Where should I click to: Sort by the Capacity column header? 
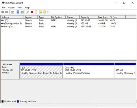(x=88, y=17)
